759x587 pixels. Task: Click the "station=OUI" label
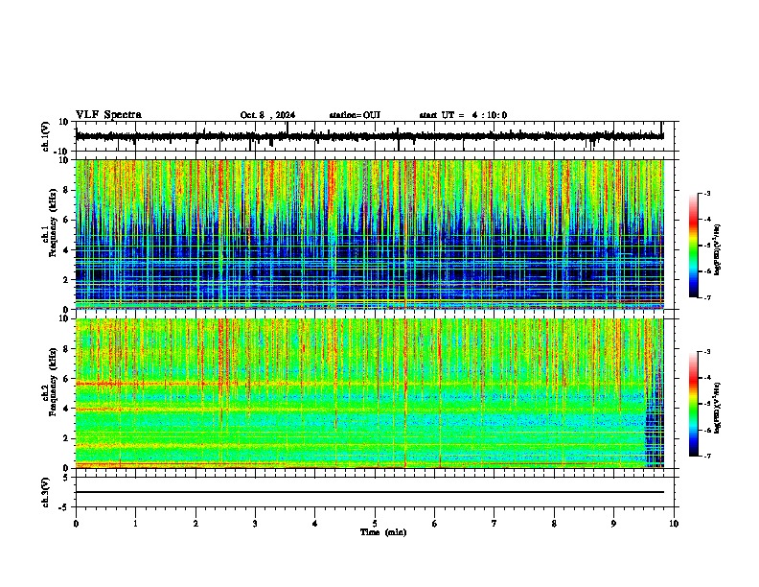pos(355,115)
